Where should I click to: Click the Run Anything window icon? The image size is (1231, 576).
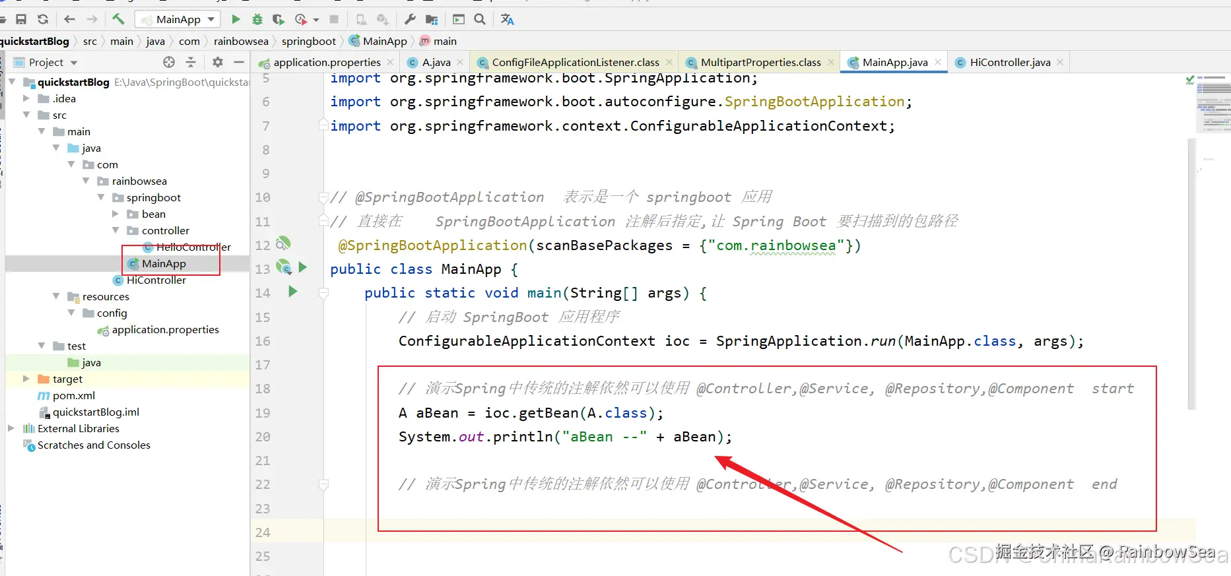click(459, 19)
